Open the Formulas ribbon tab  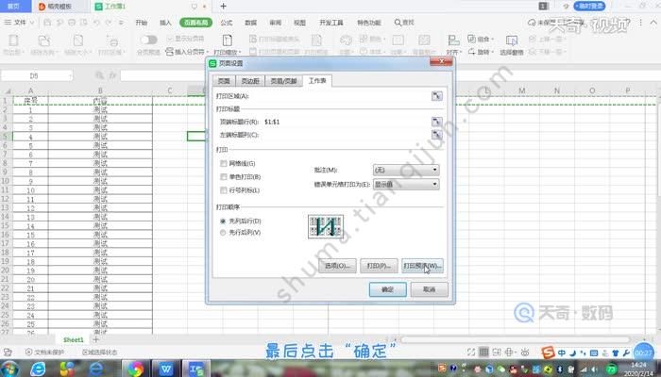[x=227, y=23]
